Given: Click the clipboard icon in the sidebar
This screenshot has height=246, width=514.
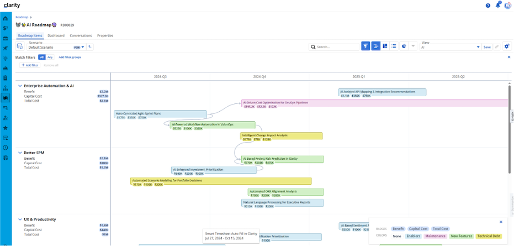Looking at the screenshot, I should (x=6, y=78).
